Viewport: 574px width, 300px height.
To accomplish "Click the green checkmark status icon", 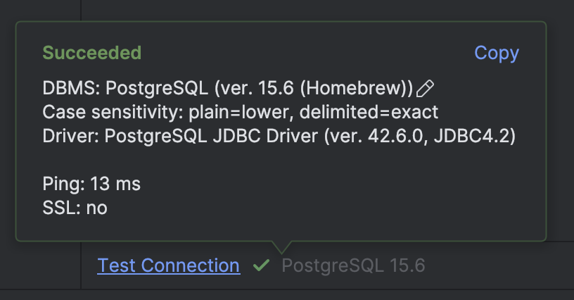I will pos(262,265).
